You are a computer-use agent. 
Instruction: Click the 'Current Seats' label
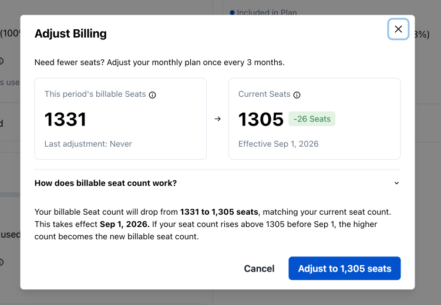264,94
